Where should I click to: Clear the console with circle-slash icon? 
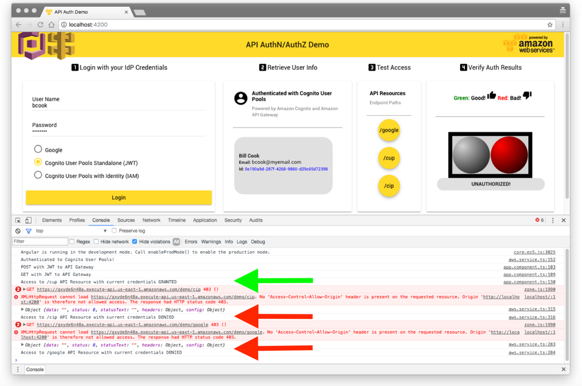tap(18, 231)
